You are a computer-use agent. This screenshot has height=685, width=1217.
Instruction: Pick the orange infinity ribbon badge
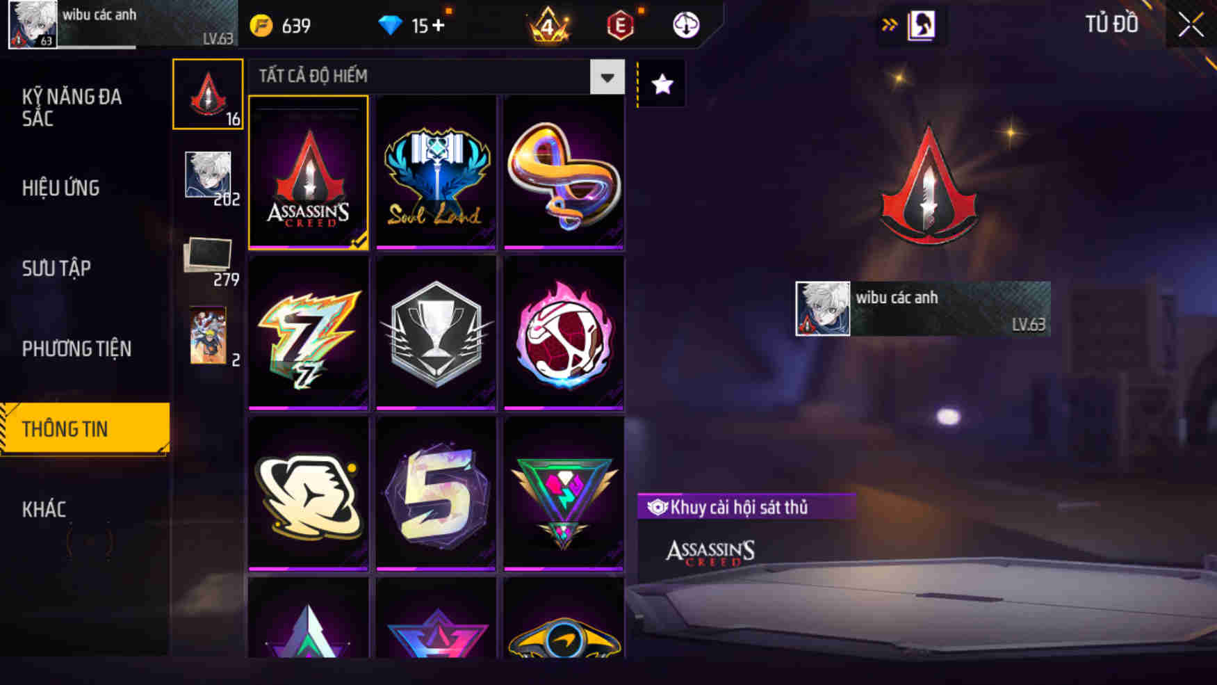coord(564,172)
